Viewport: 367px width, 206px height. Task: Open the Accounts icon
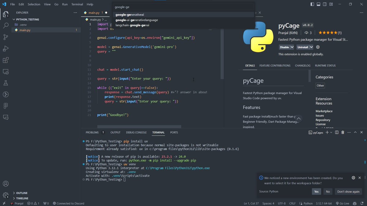6,184
